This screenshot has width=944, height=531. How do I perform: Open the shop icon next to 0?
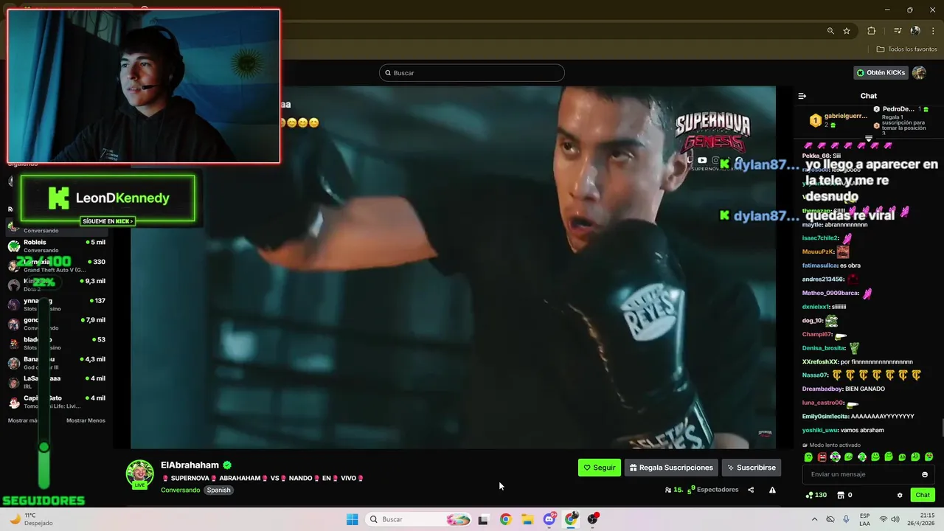pos(840,495)
